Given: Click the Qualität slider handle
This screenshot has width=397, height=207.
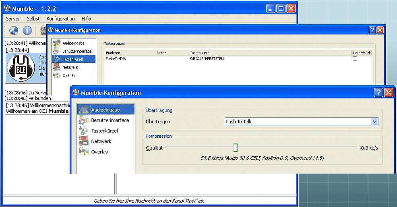Looking at the screenshot, I should coord(236,147).
